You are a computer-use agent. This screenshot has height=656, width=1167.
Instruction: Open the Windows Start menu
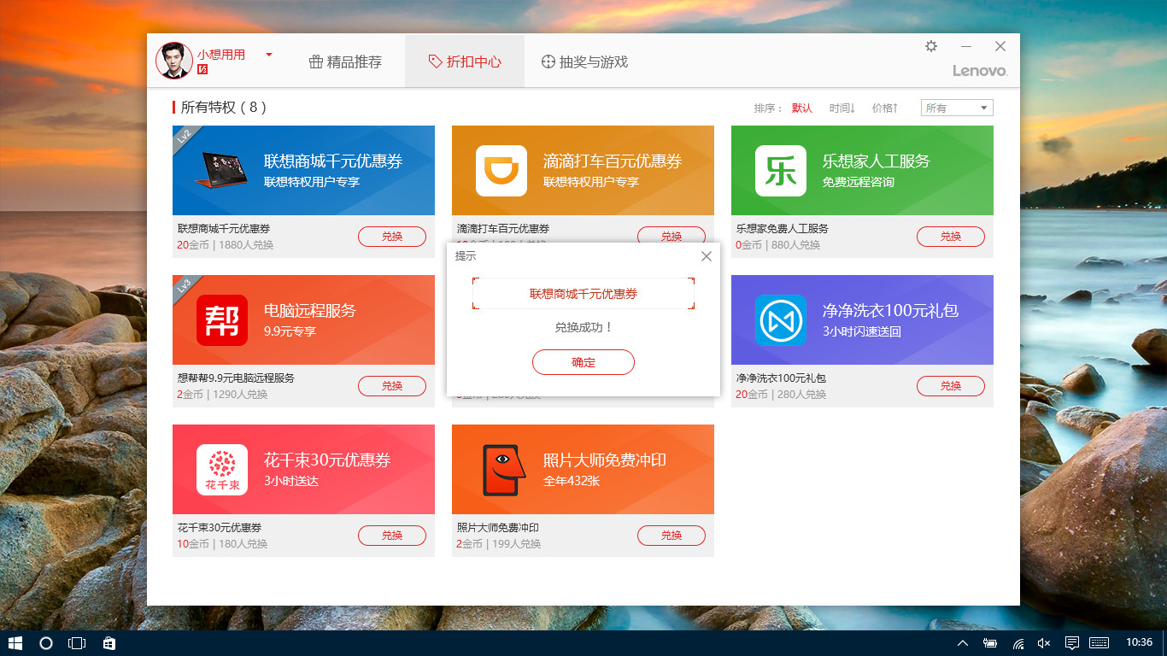15,643
